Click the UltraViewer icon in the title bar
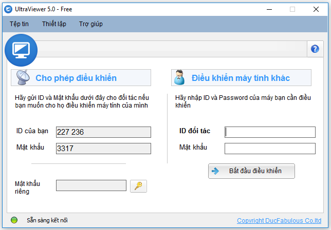The width and height of the screenshot is (331, 230). coord(8,9)
